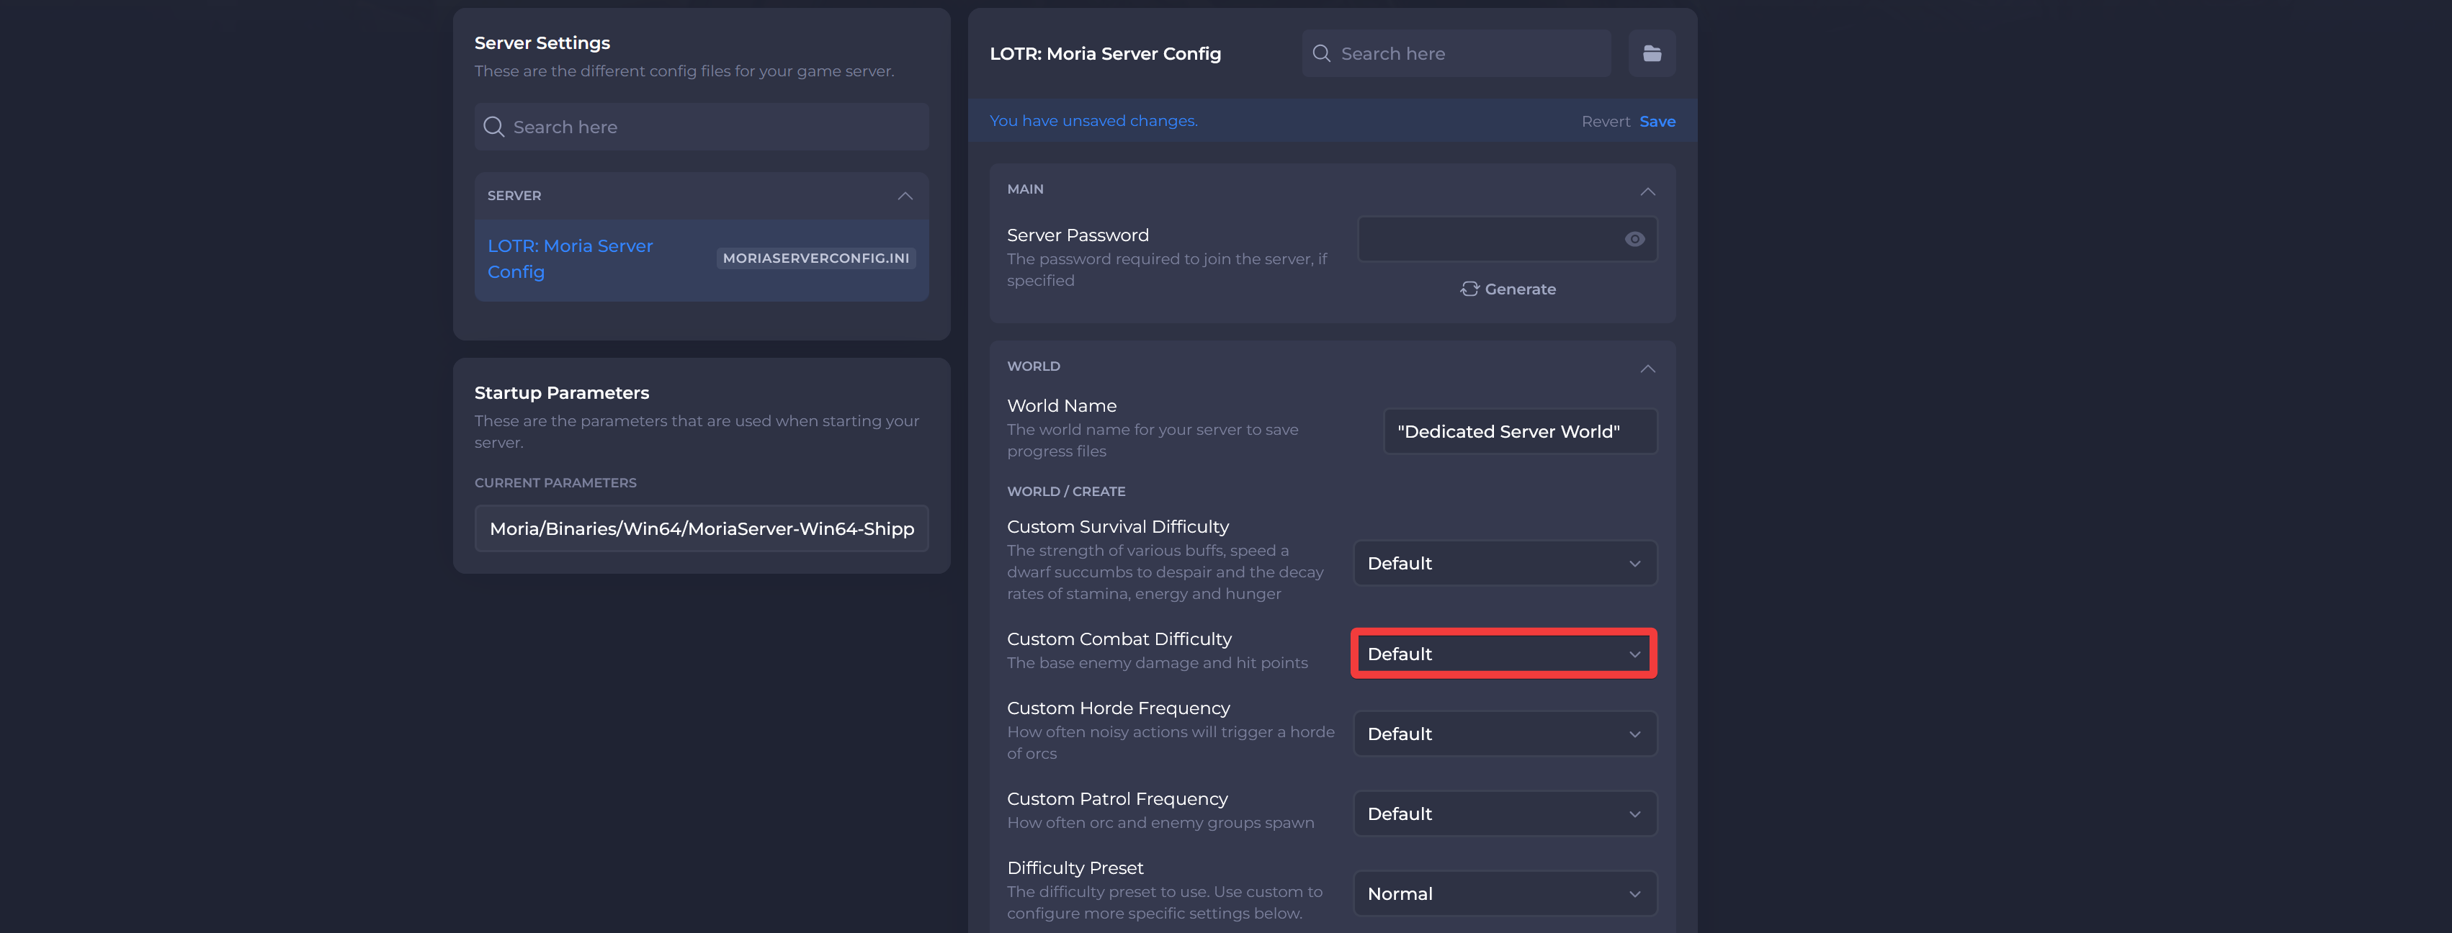This screenshot has height=933, width=2452.
Task: Click the Startup Parameters heading
Action: (562, 393)
